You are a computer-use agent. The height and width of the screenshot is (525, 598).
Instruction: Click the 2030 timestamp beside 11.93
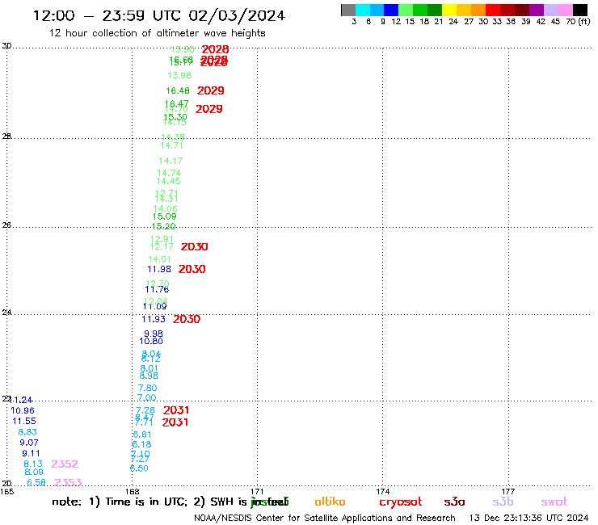coord(187,319)
